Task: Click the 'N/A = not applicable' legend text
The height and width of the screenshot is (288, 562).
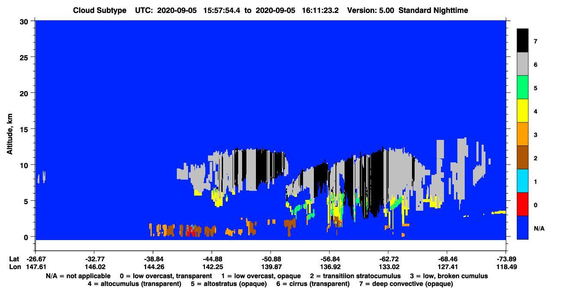Action: (x=78, y=276)
